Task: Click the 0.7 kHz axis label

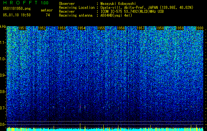Action: (x=2, y=108)
